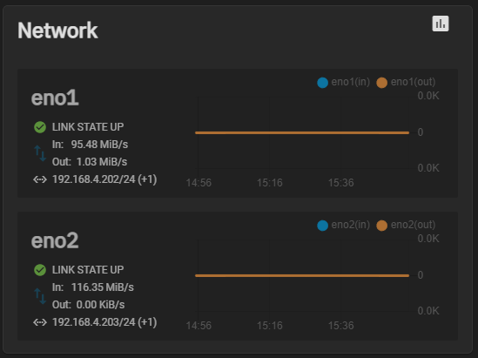Click eno2(out) orange legend dot
Viewport: 478px width, 358px height.
tap(381, 226)
